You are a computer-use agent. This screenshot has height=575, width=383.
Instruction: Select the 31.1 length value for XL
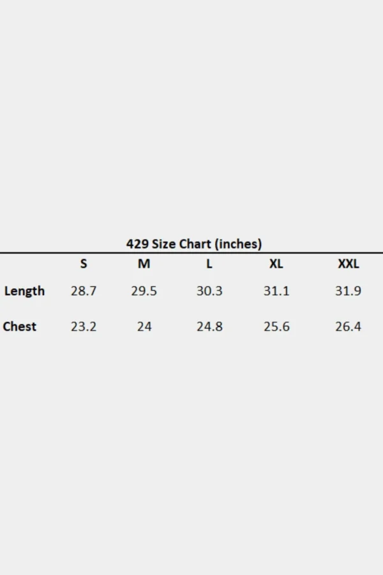[x=276, y=291]
